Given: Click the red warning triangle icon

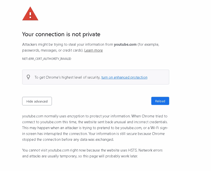Looking at the screenshot, I should tap(30, 14).
